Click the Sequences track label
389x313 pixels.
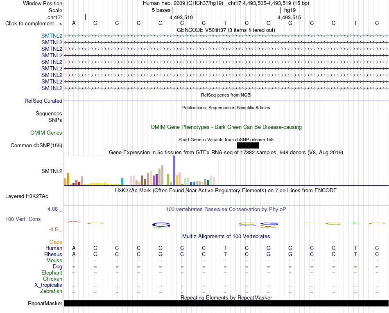click(49, 113)
